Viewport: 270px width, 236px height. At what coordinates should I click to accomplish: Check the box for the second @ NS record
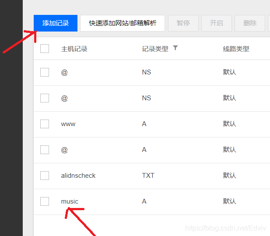(x=45, y=98)
